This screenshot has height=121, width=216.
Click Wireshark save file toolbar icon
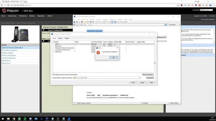click(x=88, y=22)
